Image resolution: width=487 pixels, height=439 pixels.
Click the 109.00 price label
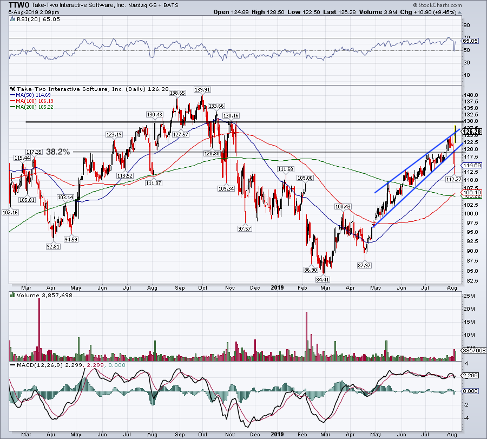pos(305,178)
